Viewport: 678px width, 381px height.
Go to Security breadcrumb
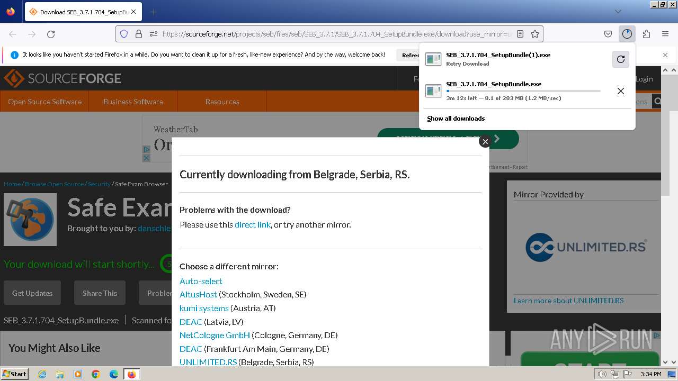(99, 184)
